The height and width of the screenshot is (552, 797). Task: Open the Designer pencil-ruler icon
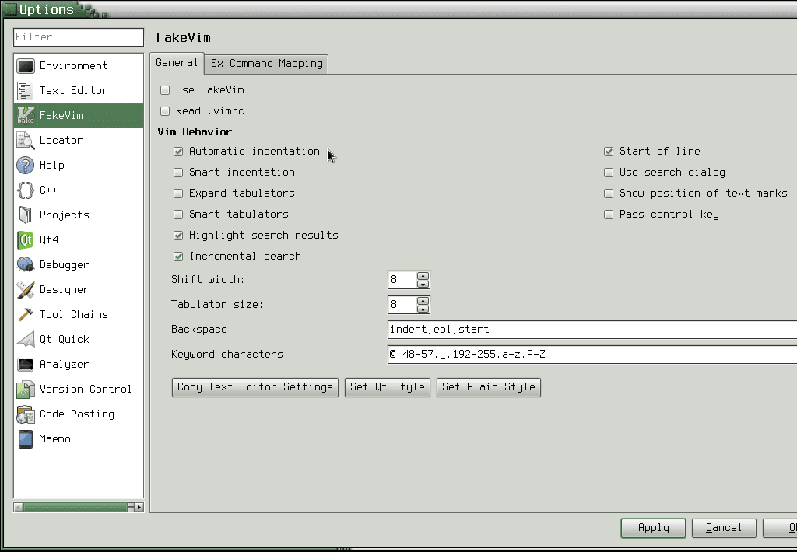point(26,289)
